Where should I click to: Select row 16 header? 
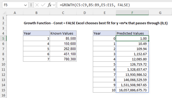3,95
